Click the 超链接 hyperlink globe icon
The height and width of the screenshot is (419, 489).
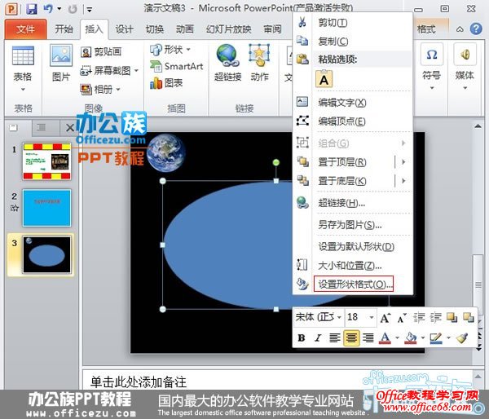(228, 55)
